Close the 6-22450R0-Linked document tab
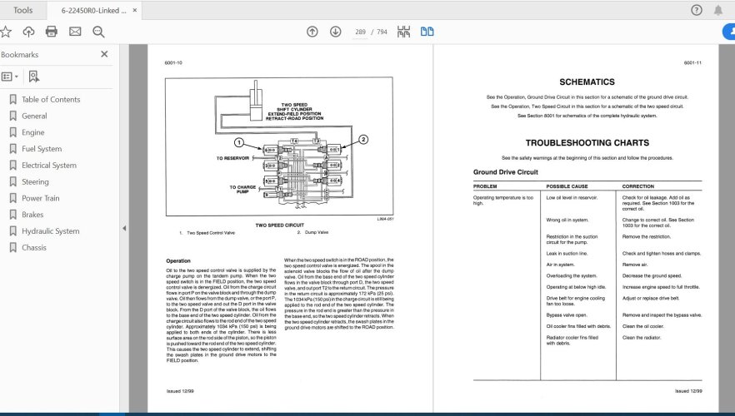Screen dimensions: 735x416 pyautogui.click(x=134, y=10)
